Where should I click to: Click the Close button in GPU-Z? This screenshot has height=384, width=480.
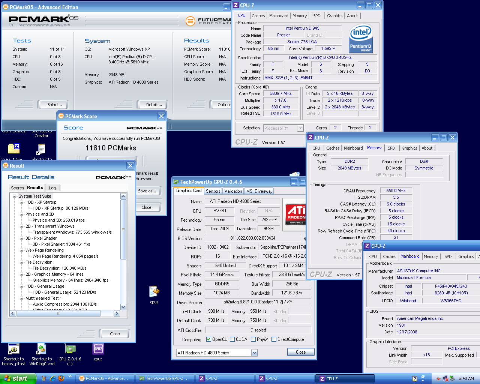[301, 352]
